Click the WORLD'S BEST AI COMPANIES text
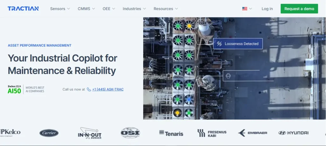 click(35, 90)
